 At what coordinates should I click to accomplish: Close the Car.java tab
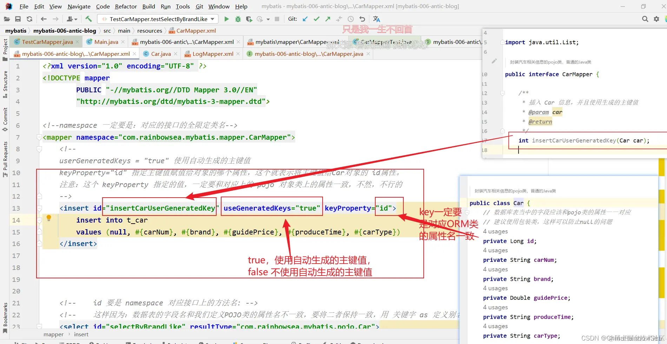tap(176, 54)
